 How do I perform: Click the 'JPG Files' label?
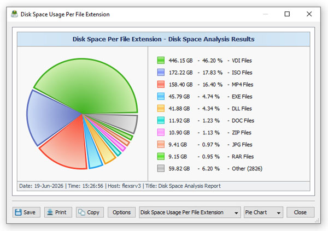[242, 145]
